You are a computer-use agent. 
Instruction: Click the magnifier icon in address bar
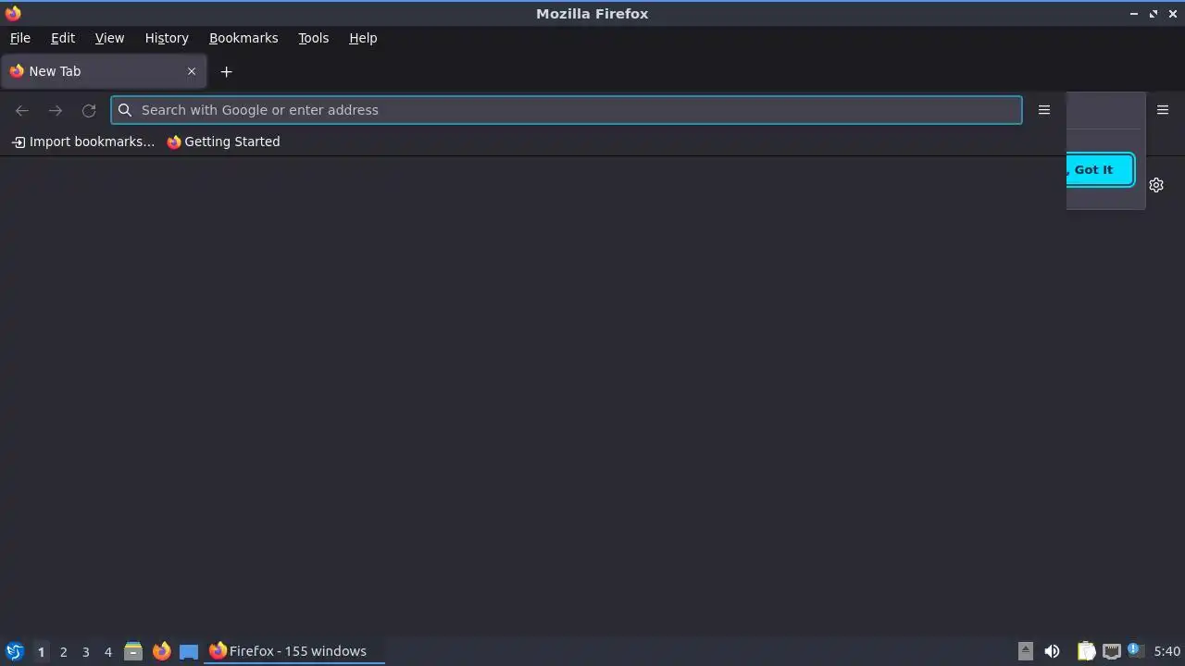pos(125,110)
